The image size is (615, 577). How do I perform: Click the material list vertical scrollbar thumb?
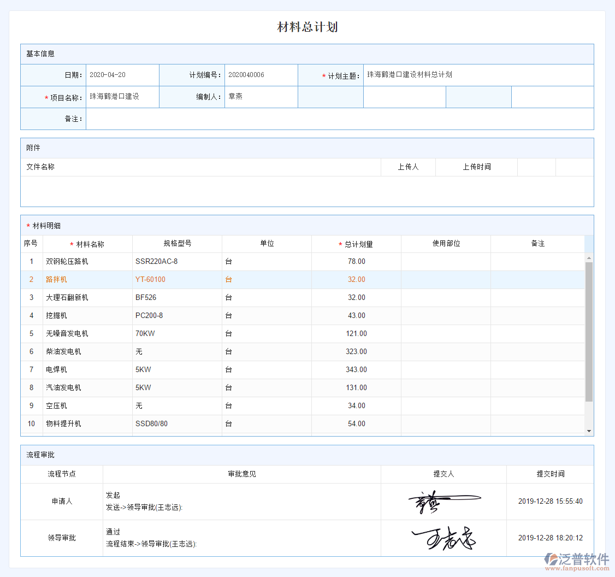point(589,331)
